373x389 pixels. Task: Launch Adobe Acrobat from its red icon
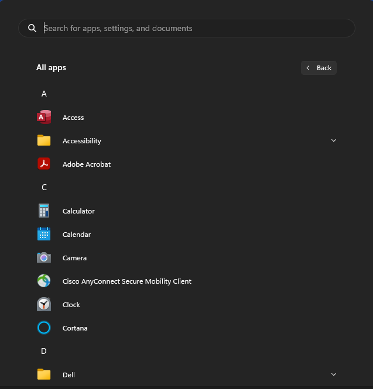tap(44, 164)
